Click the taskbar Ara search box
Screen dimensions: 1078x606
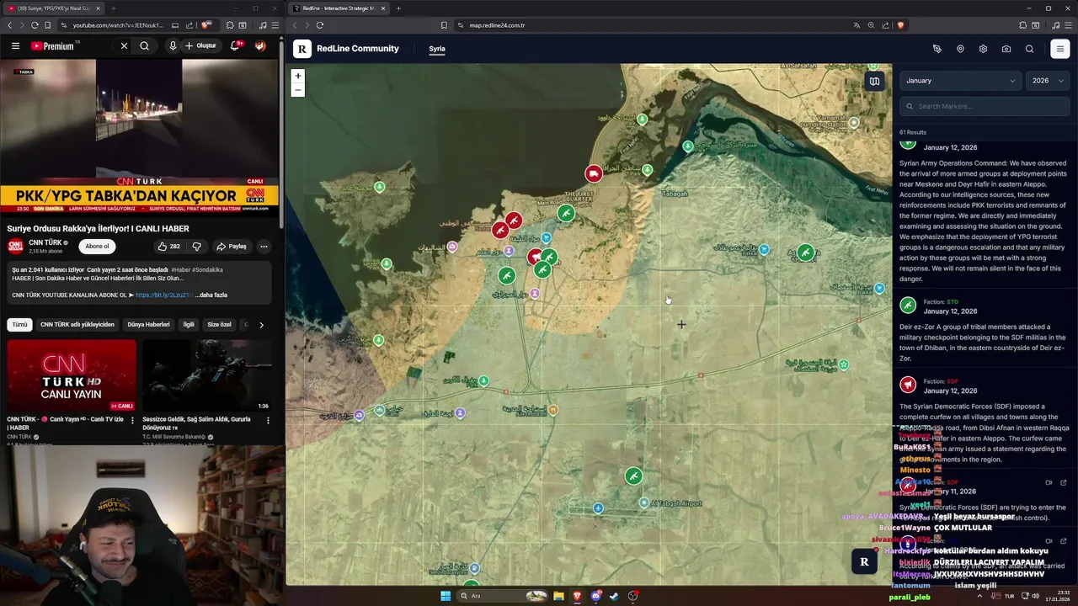503,596
